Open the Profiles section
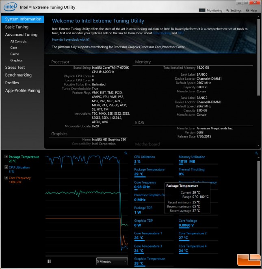The image size is (262, 269). (12, 83)
